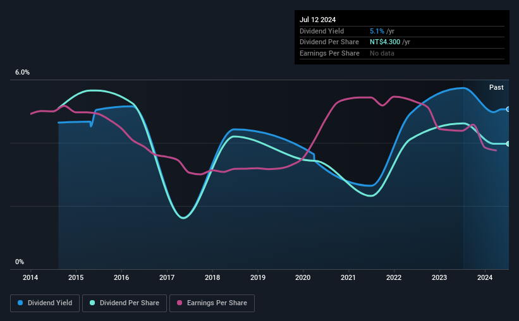The height and width of the screenshot is (321, 519).
Task: Click the 2022 x-axis label
Action: pos(394,277)
